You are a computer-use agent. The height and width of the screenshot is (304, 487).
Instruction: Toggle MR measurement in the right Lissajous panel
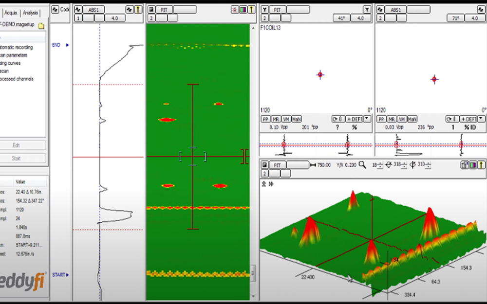(x=392, y=119)
